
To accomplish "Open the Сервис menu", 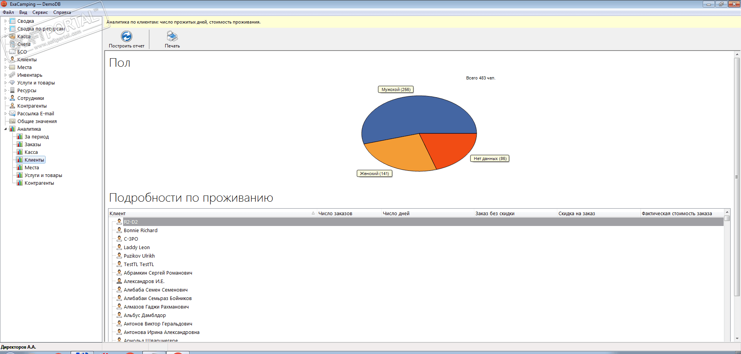I will 40,12.
